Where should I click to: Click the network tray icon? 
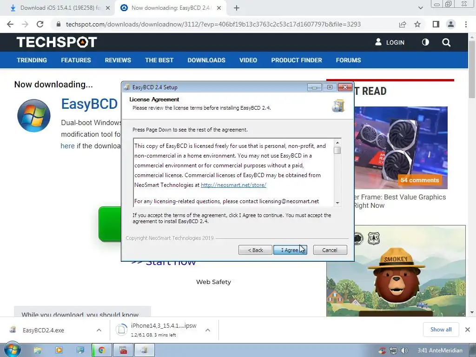click(393, 350)
